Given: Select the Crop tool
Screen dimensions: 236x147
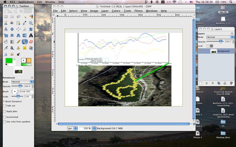Looking at the screenshot, I should point(25,29).
